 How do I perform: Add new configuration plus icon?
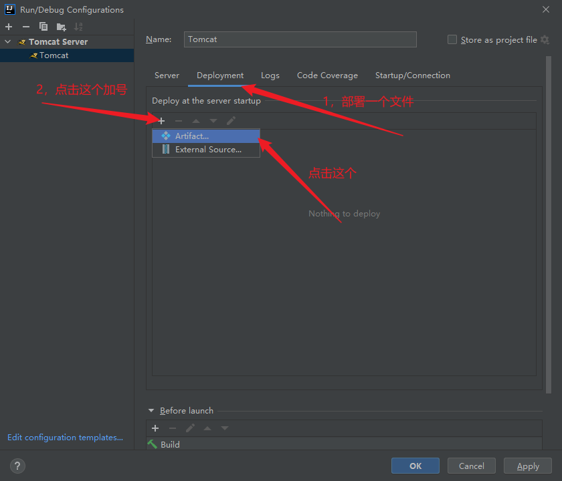click(9, 27)
